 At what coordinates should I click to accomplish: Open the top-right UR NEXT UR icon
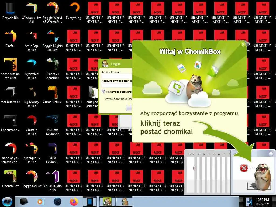[263, 12]
